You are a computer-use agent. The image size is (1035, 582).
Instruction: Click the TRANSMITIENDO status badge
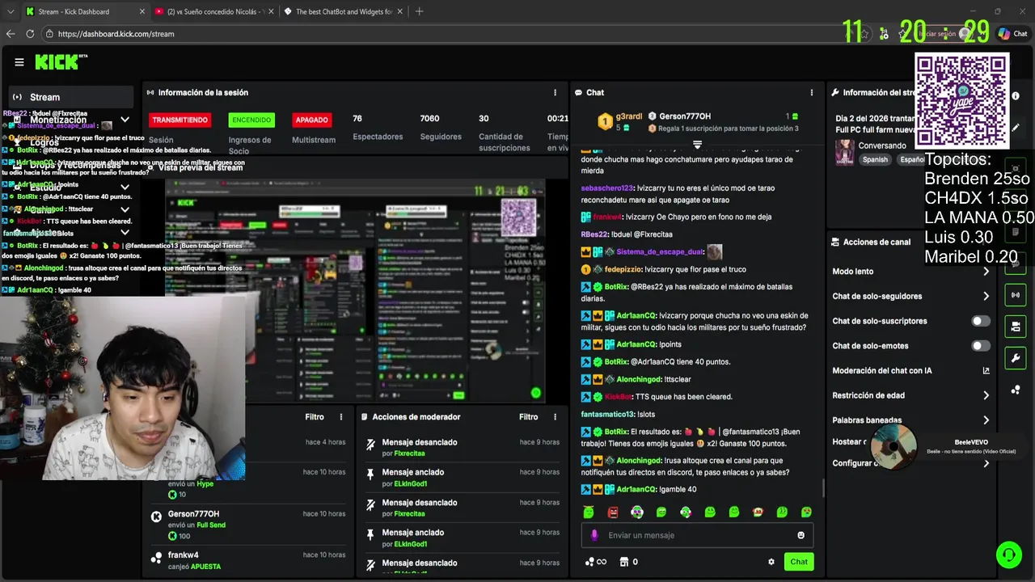(x=180, y=120)
